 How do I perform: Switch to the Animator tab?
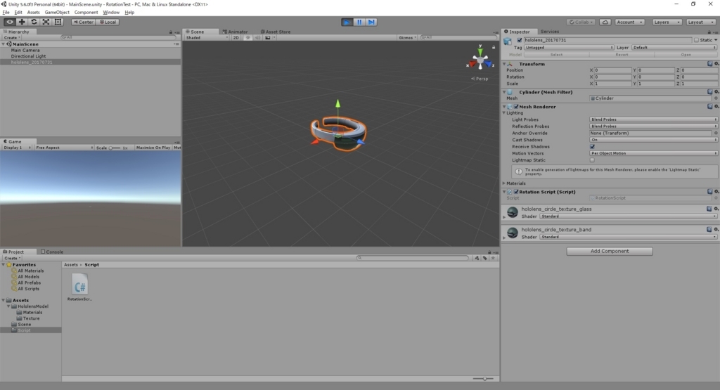tap(235, 32)
